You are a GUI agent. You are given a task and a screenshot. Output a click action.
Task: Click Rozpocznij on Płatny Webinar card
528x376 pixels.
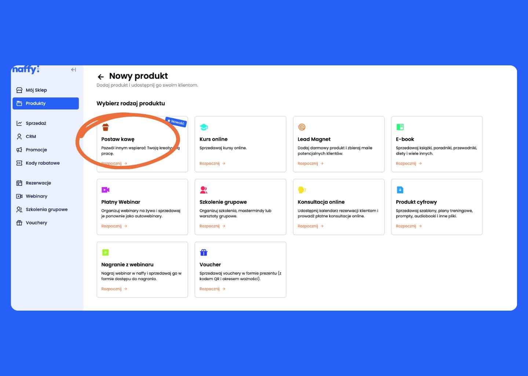click(114, 226)
